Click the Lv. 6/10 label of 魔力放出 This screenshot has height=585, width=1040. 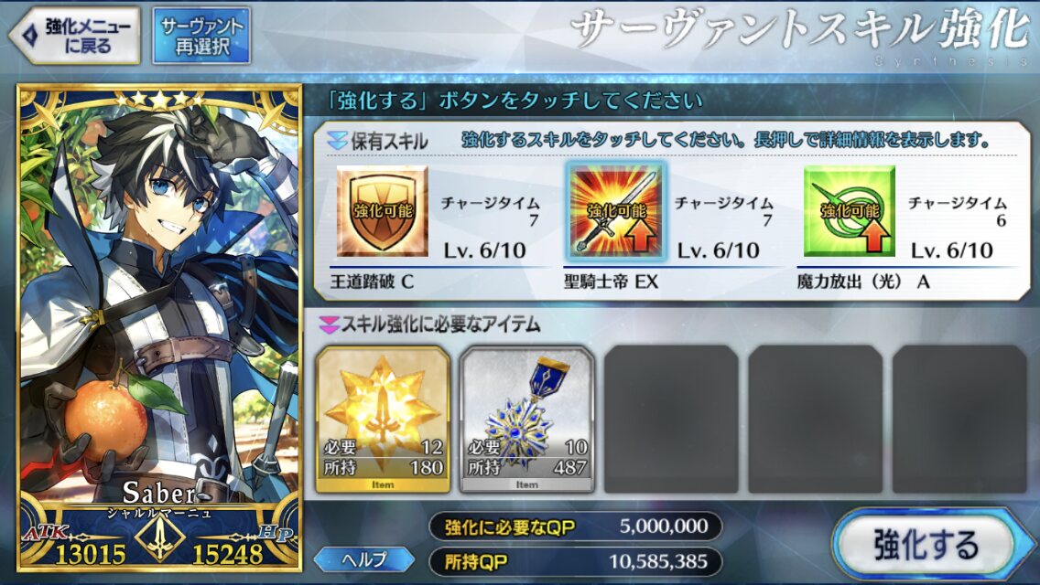952,250
